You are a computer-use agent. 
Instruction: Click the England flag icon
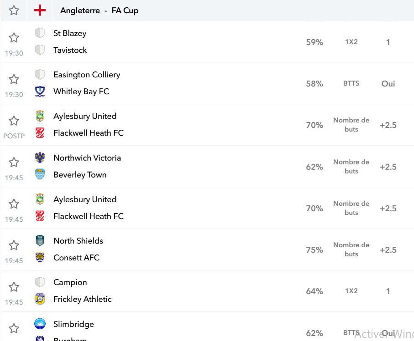tap(40, 10)
